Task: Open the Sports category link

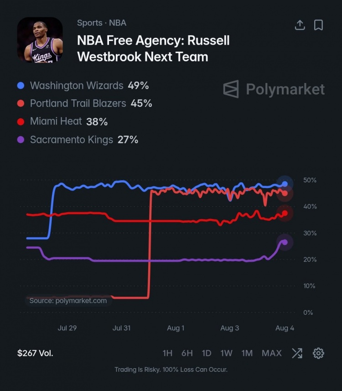Action: pyautogui.click(x=90, y=23)
